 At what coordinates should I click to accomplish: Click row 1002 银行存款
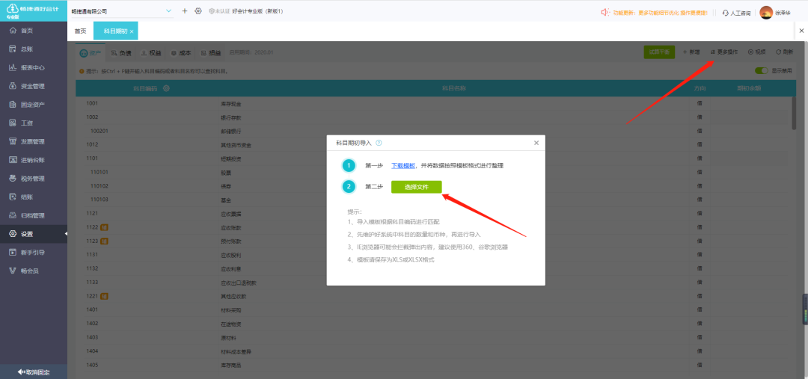pos(433,117)
